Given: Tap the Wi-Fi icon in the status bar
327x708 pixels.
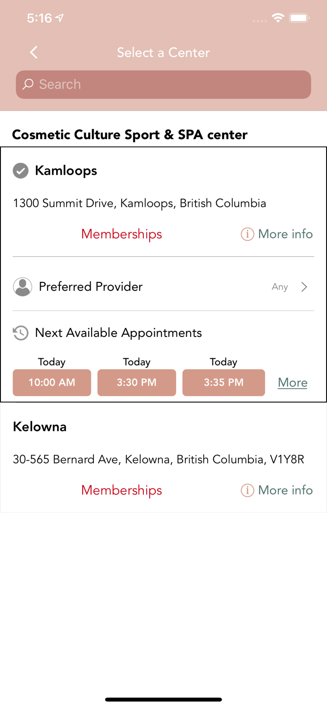Looking at the screenshot, I should click(278, 17).
